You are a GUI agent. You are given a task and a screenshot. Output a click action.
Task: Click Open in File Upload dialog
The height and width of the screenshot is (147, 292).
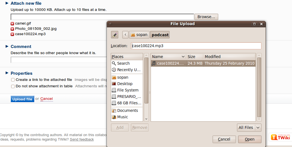pos(250,139)
